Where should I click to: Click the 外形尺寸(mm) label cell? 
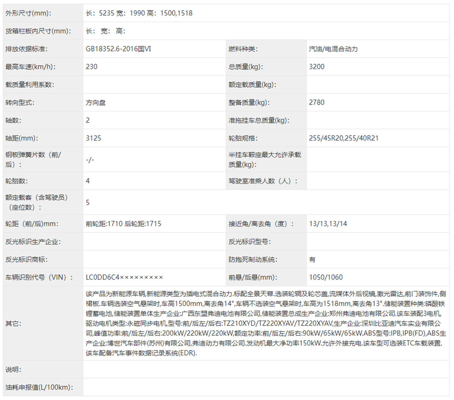(28, 13)
